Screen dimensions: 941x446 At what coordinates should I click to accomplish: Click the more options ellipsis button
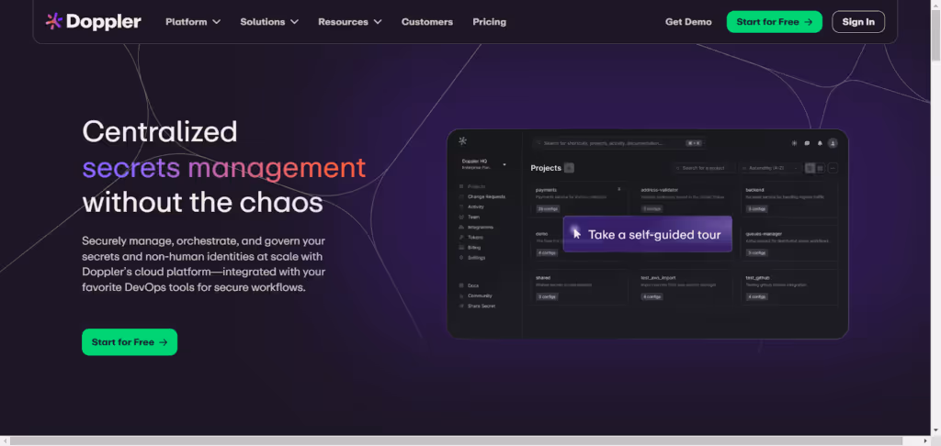pyautogui.click(x=833, y=169)
